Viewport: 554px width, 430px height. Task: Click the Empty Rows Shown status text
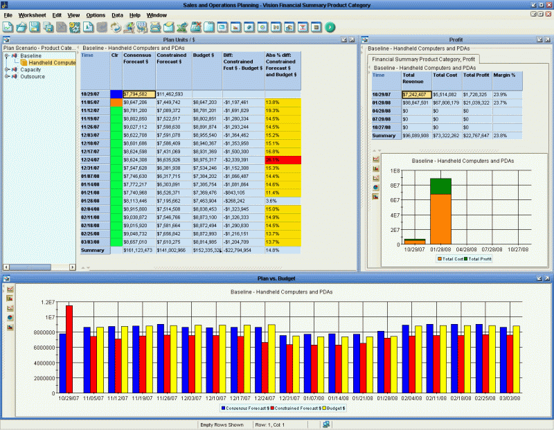point(222,424)
